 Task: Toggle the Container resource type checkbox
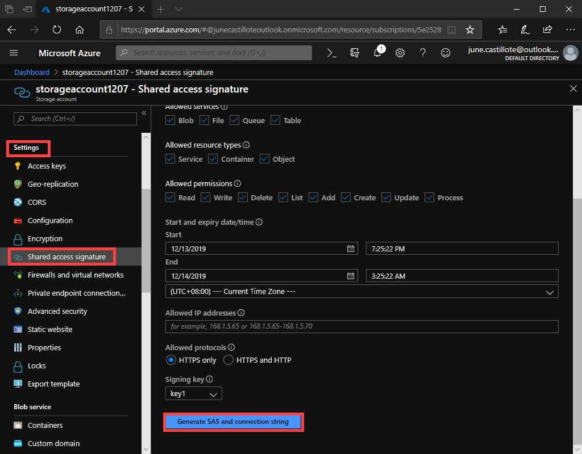coord(213,159)
